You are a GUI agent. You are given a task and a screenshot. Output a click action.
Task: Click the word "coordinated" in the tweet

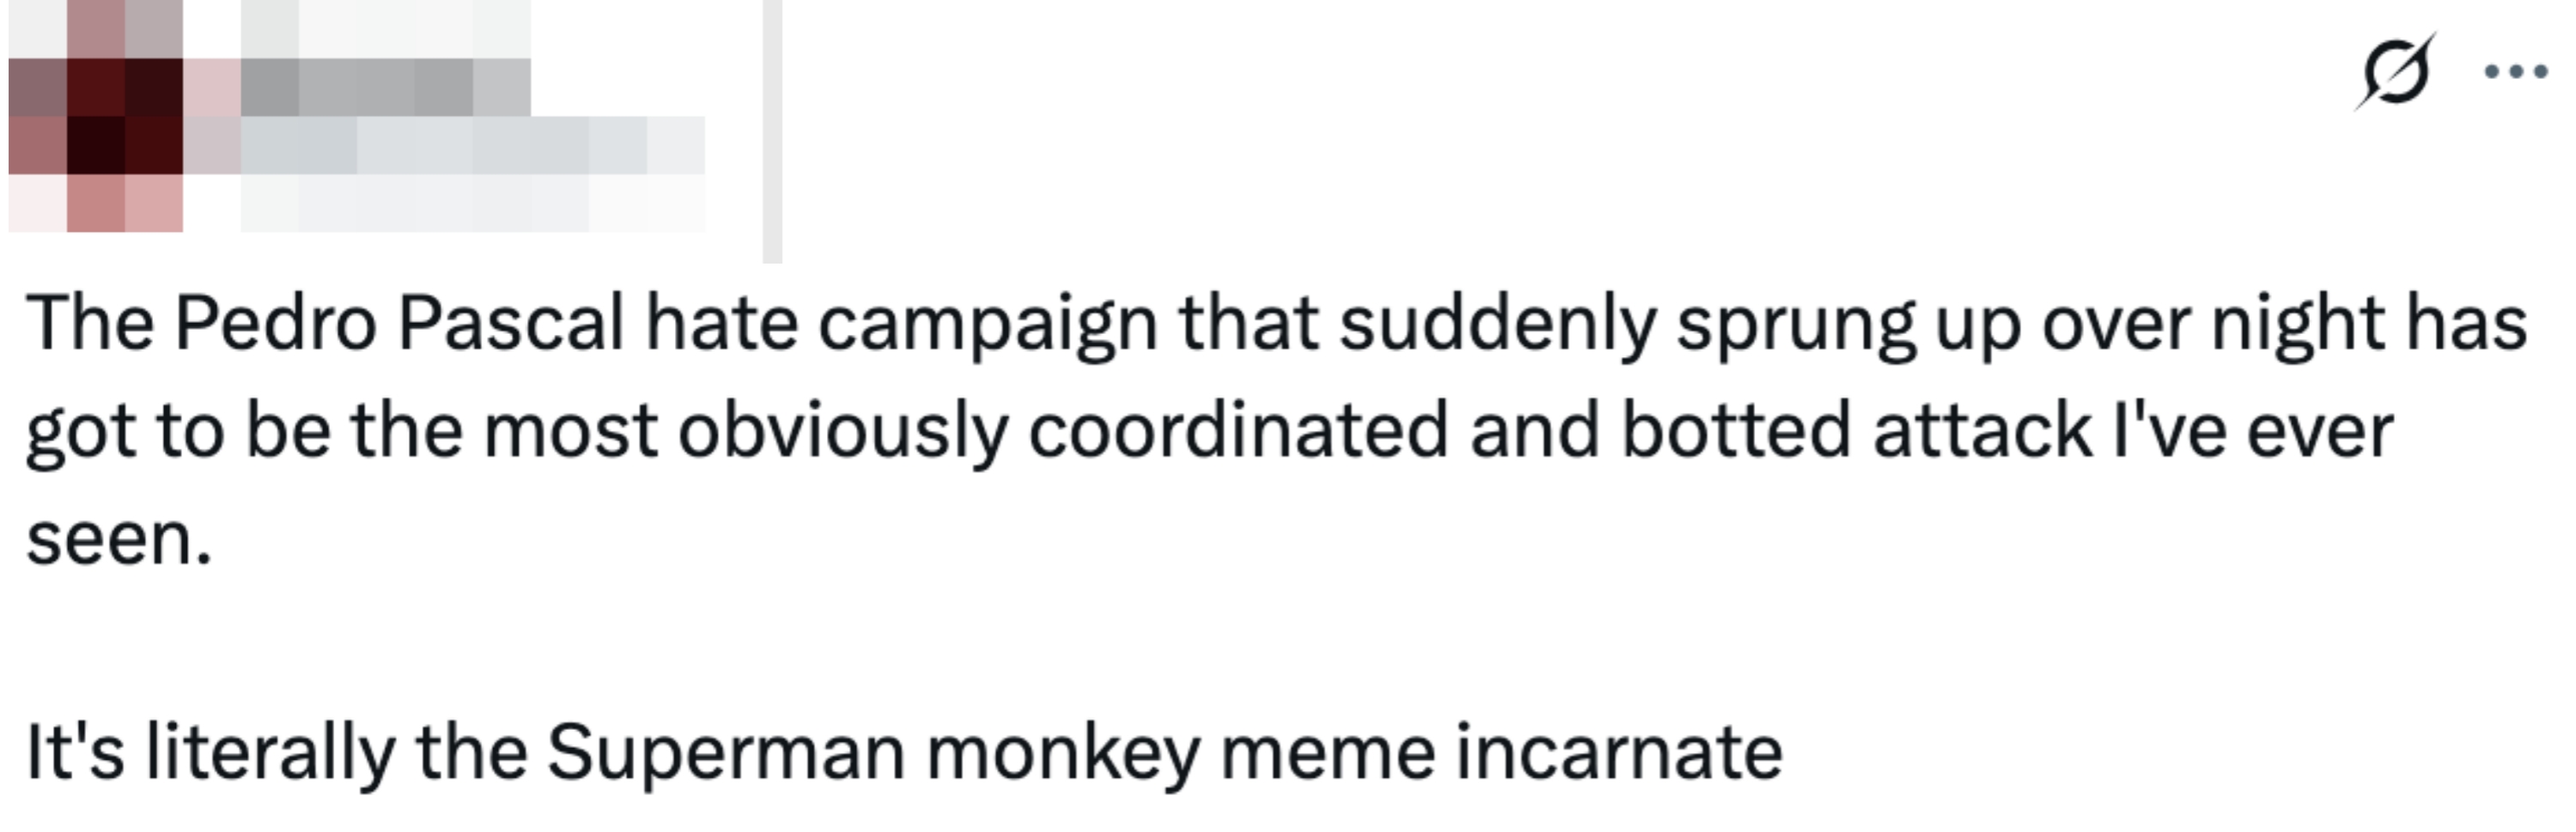[1238, 432]
